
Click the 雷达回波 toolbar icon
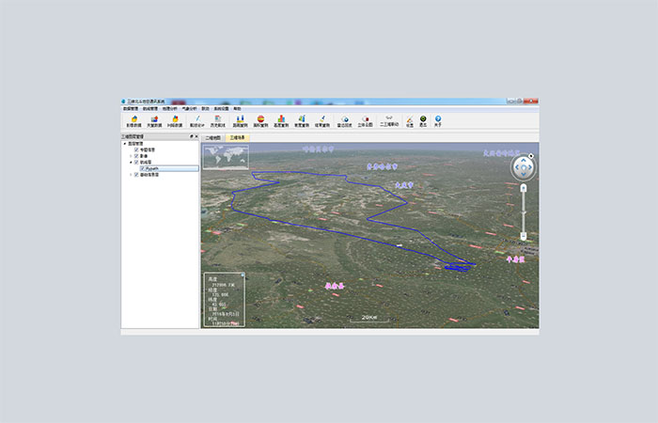pyautogui.click(x=344, y=120)
